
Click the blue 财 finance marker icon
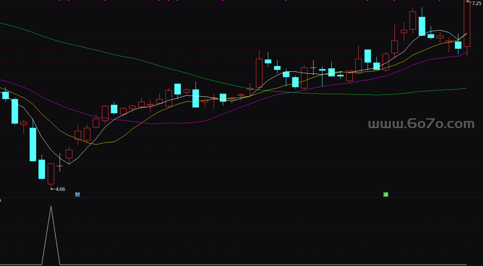point(78,194)
